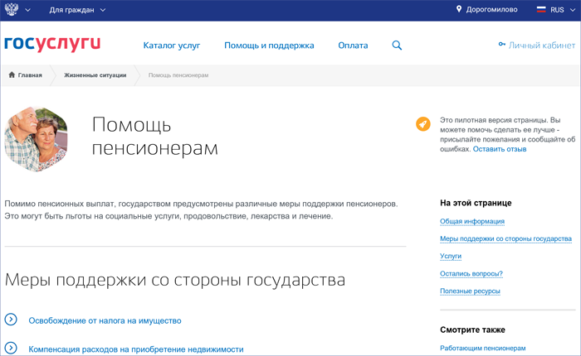Click the "На этой странице" sidebar heading
The width and height of the screenshot is (581, 356).
click(476, 203)
